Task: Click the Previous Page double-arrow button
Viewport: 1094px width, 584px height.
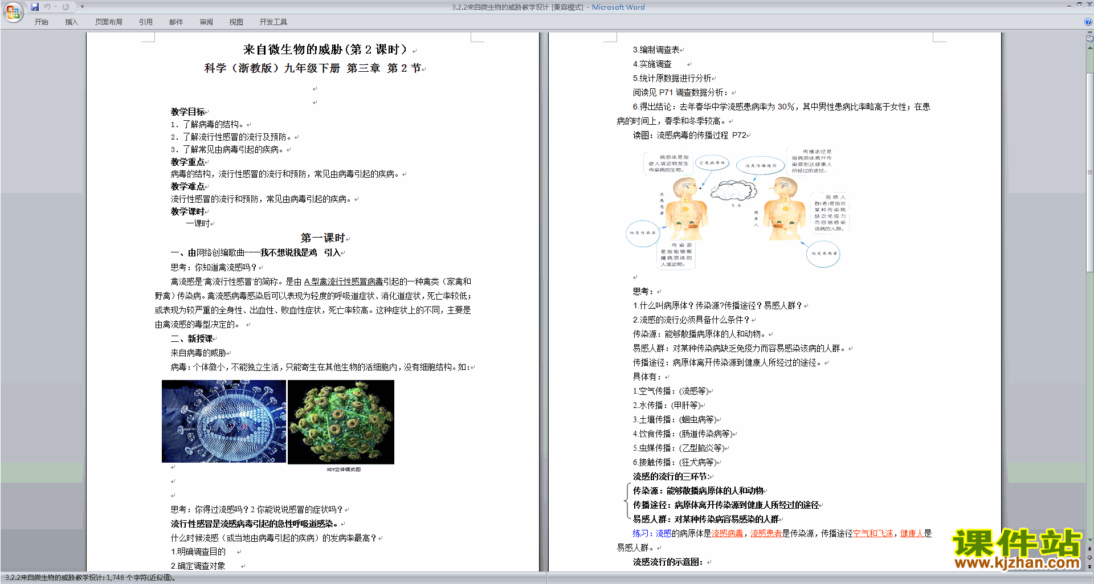Action: click(1090, 549)
